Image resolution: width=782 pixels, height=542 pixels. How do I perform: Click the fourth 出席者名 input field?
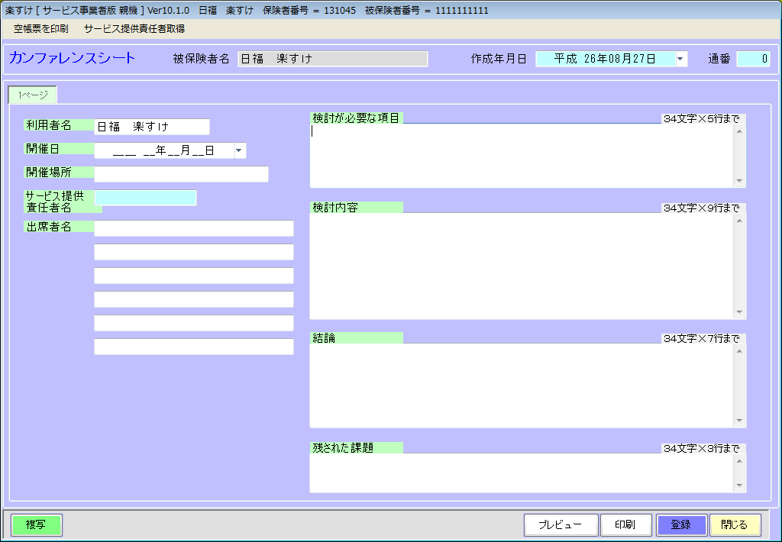(x=193, y=299)
